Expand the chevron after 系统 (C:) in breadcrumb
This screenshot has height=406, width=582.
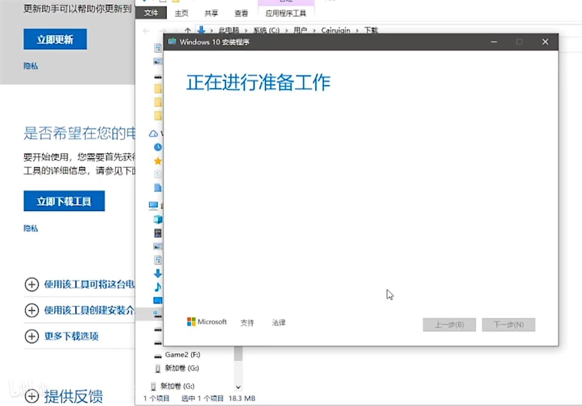coord(286,30)
